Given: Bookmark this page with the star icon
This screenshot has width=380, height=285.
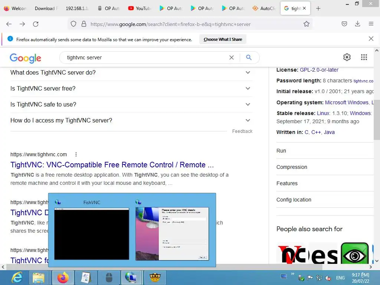Looking at the screenshot, I should [306, 24].
